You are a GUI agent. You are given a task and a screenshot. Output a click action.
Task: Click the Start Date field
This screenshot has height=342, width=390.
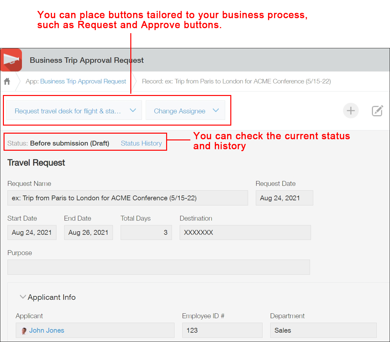32,232
